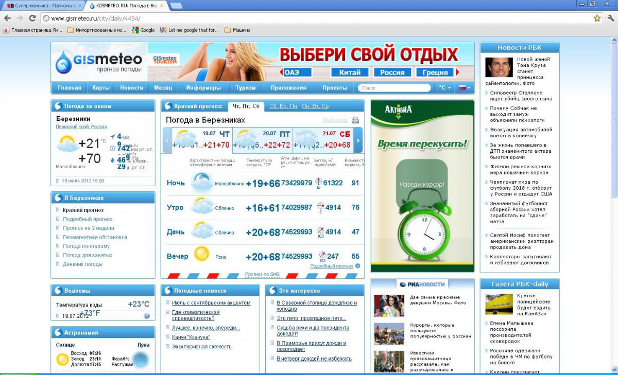Open the Chrome wrench settings menu
Viewport: 618px width, 375px height.
coord(610,18)
